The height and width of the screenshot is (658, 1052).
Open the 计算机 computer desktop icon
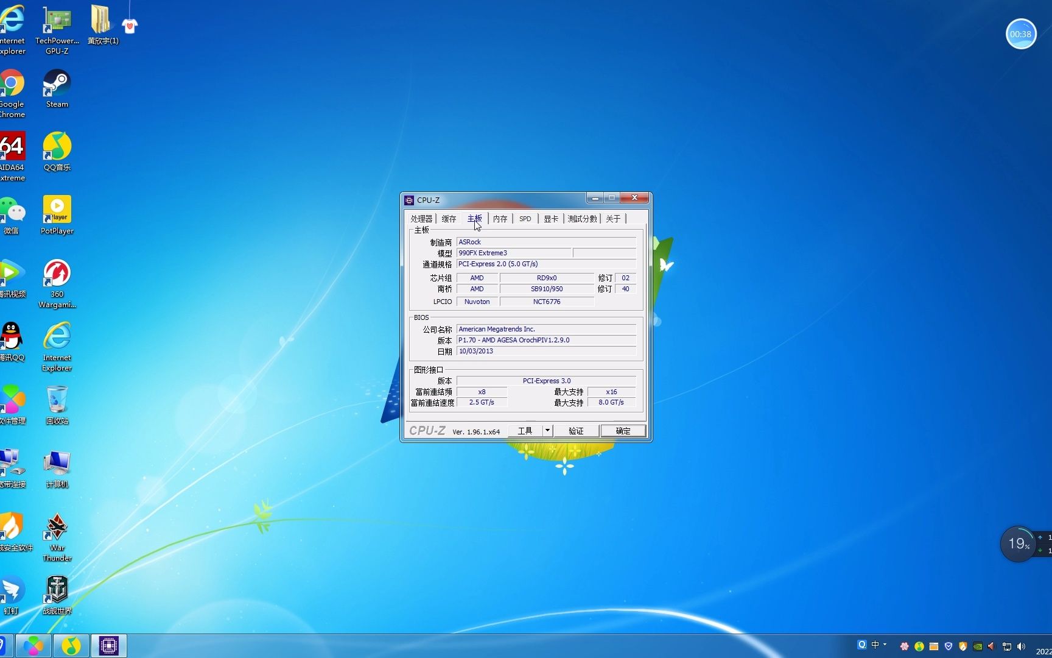point(57,469)
